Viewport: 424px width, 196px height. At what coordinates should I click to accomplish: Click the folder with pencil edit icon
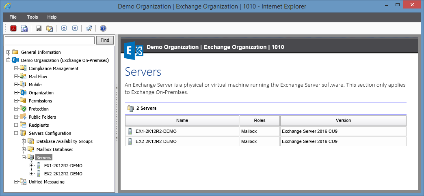click(x=49, y=28)
